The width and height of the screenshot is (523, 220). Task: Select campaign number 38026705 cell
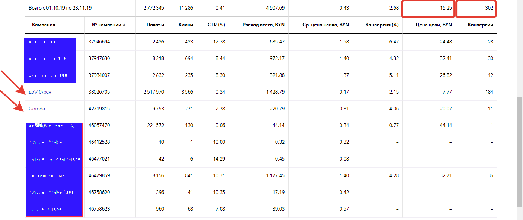tap(99, 92)
